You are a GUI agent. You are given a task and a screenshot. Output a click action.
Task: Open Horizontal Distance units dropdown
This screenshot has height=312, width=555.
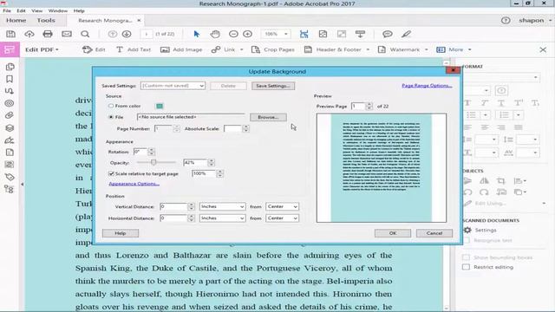tap(222, 218)
